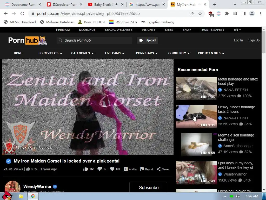The width and height of the screenshot is (266, 200).
Task: Open the folder icon on the taskbar
Action: pos(21,196)
